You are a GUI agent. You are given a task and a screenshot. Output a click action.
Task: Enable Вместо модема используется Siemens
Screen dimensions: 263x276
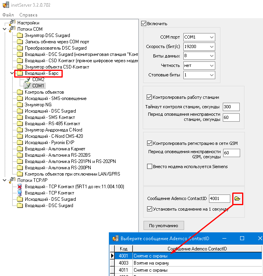pos(150,166)
